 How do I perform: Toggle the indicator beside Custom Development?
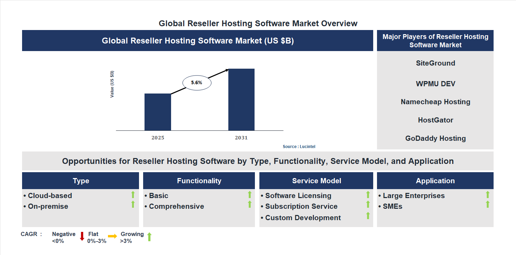(x=367, y=216)
